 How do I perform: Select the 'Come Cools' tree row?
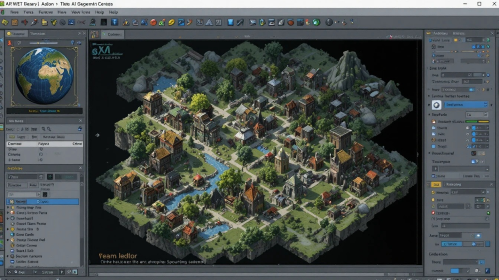25,235
